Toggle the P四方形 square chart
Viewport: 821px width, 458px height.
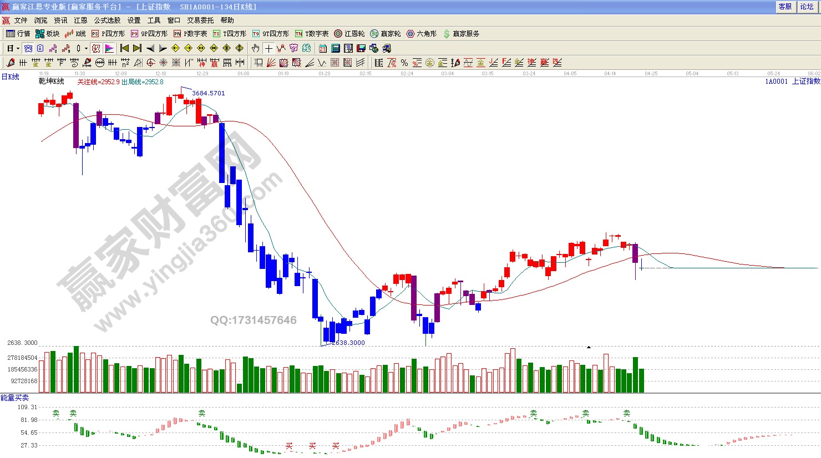(108, 34)
